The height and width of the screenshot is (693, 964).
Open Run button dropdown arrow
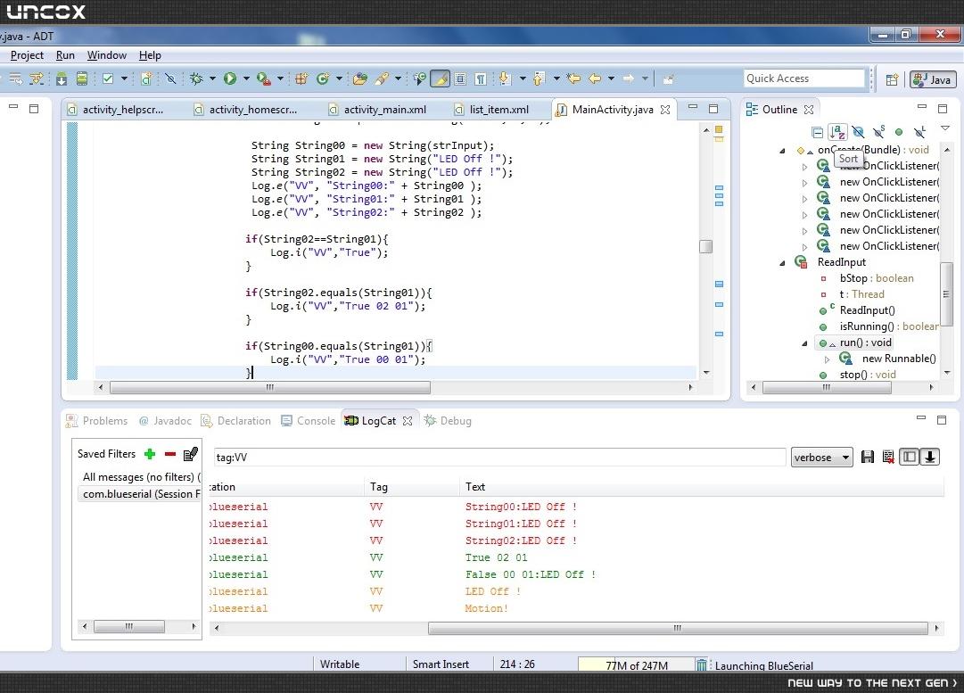pyautogui.click(x=246, y=78)
